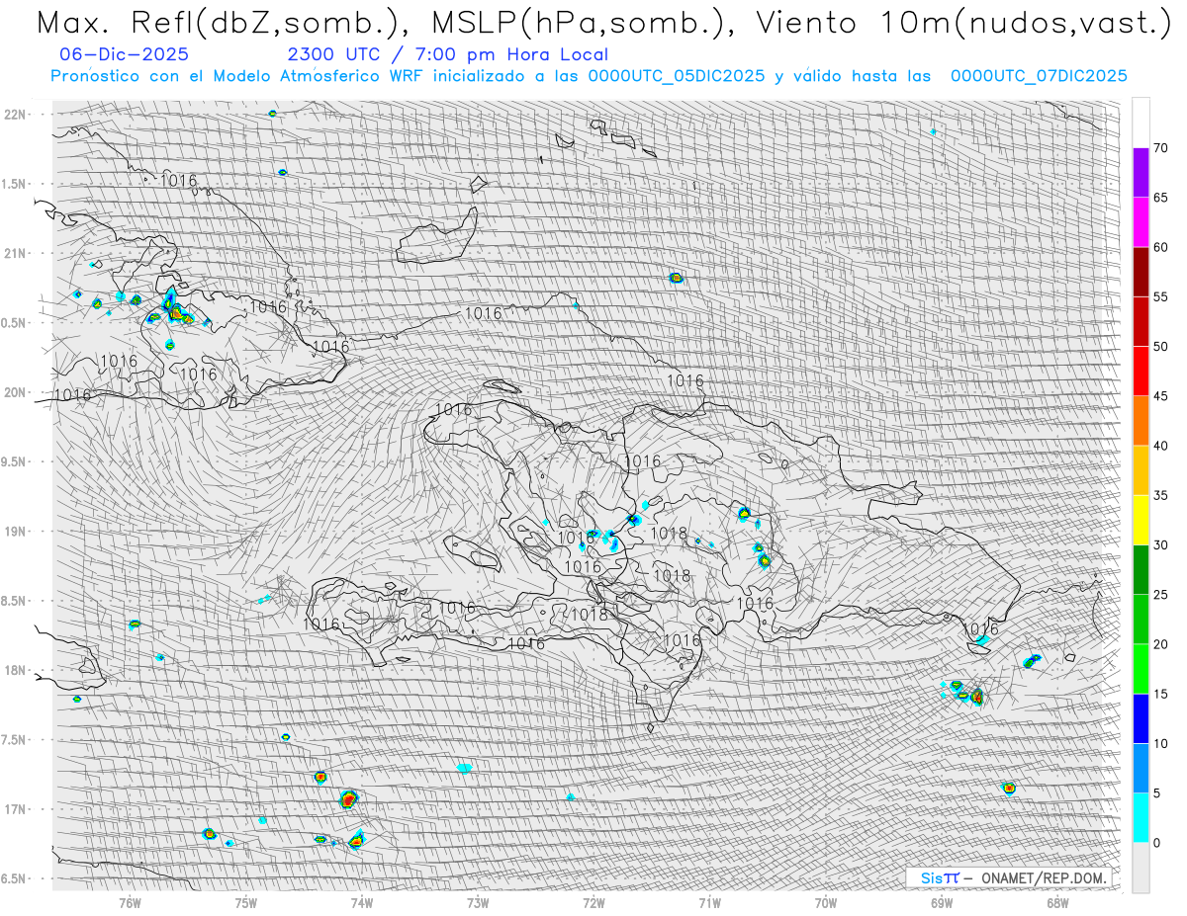Select the dark green 25–30 dBZ colorbar segment

(x=1141, y=569)
